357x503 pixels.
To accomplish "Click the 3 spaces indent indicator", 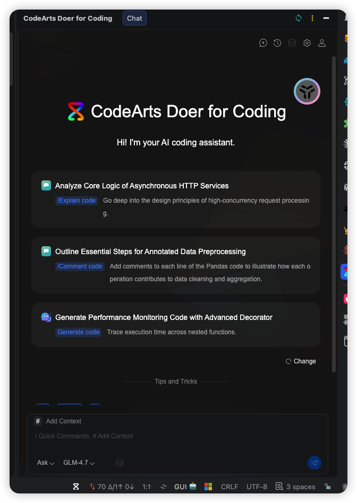I will (x=301, y=487).
